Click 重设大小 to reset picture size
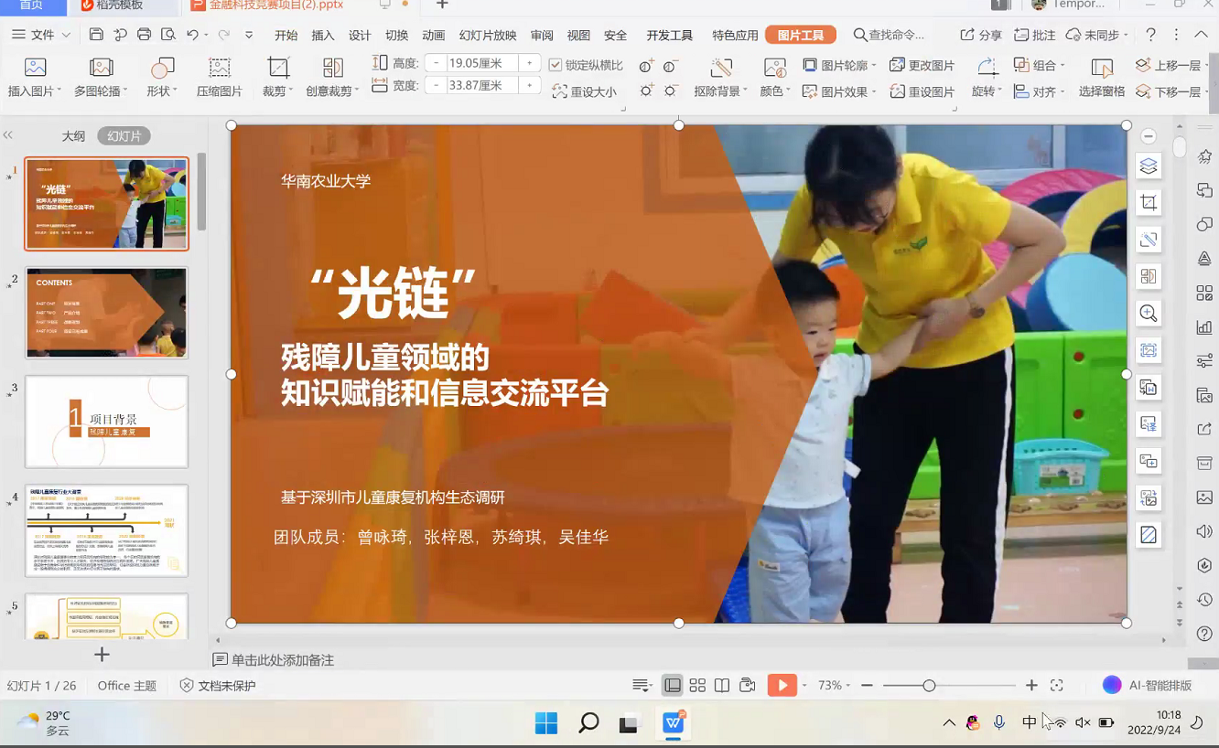The width and height of the screenshot is (1219, 748). 586,91
